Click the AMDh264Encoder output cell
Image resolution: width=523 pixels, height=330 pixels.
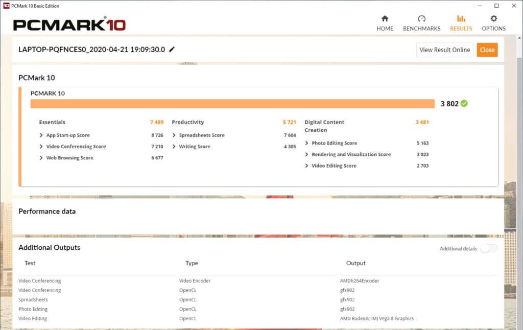pos(360,281)
